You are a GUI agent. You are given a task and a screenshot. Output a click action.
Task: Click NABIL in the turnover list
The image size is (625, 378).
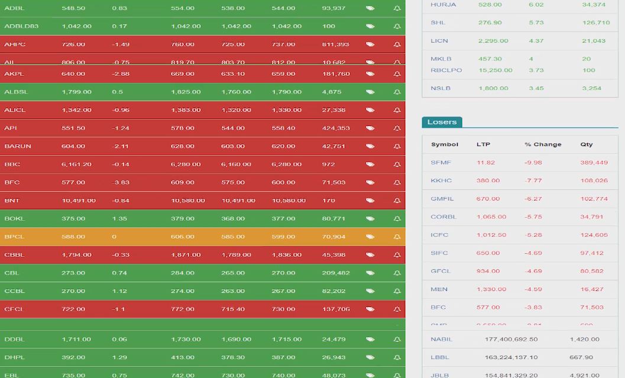coord(441,340)
